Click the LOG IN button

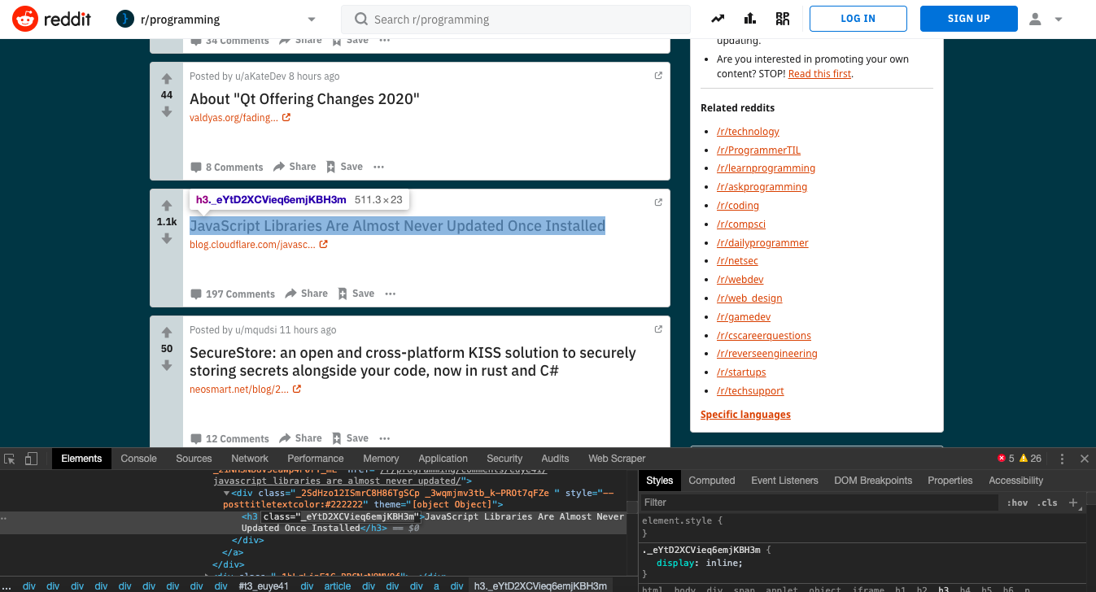(x=858, y=18)
